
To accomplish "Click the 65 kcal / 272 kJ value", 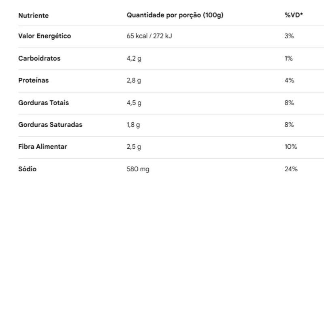I will tap(149, 36).
